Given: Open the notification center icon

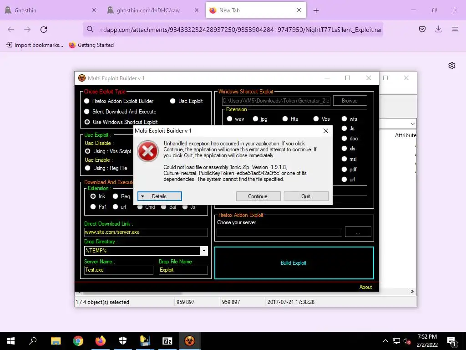Looking at the screenshot, I should (x=452, y=341).
